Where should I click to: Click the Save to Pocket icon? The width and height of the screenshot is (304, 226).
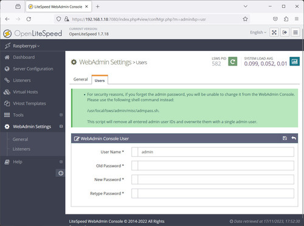275,19
